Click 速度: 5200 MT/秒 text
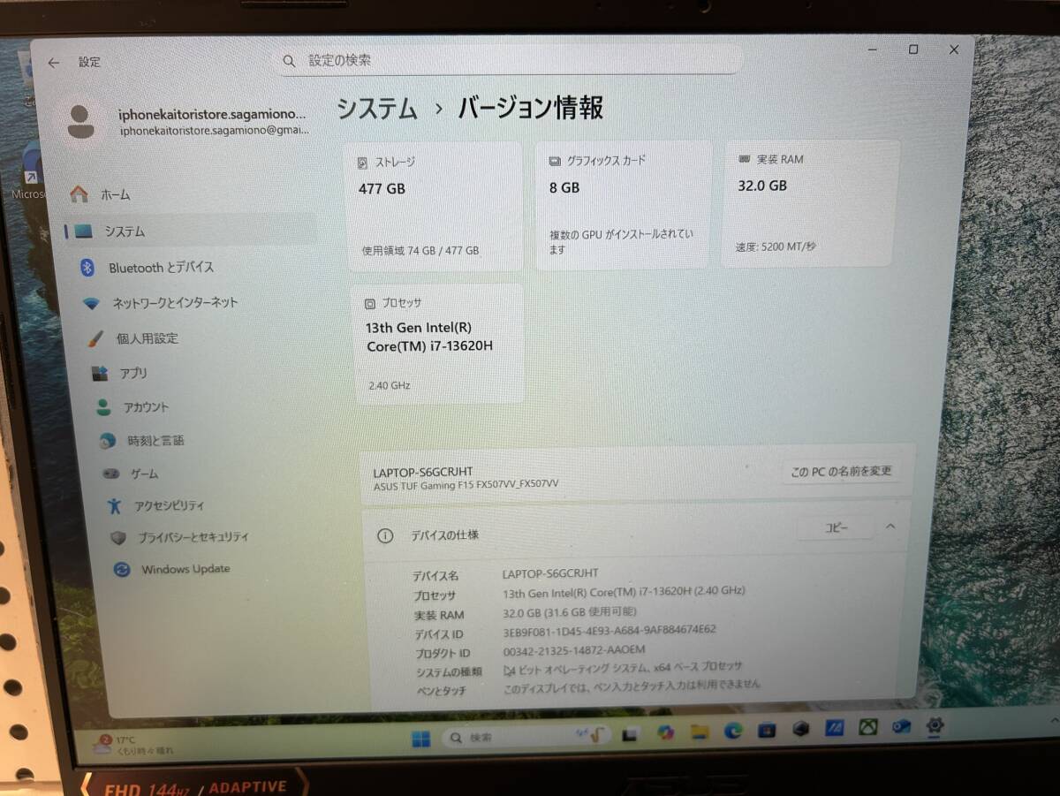This screenshot has width=1060, height=796. coord(776,246)
